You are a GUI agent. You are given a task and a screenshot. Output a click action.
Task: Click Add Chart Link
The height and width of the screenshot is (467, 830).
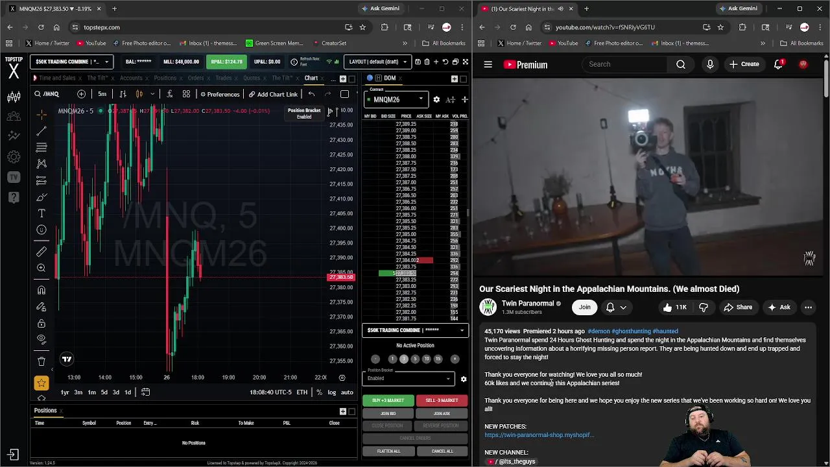(x=273, y=94)
